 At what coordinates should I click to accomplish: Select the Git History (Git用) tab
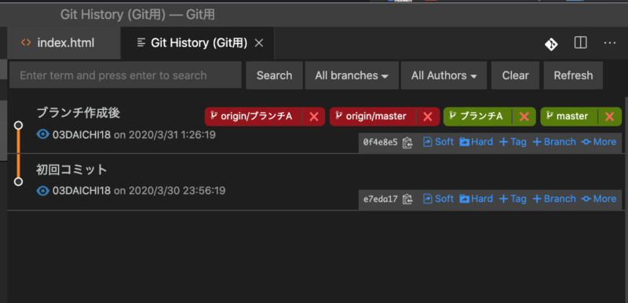click(197, 43)
